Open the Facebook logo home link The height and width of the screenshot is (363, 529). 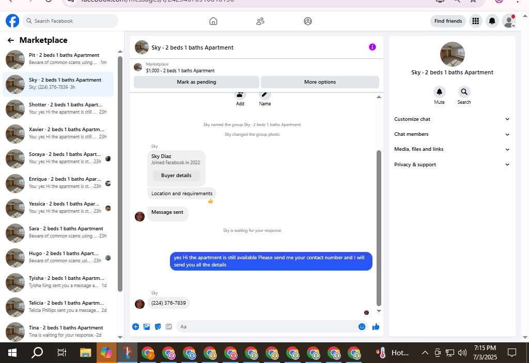click(12, 21)
